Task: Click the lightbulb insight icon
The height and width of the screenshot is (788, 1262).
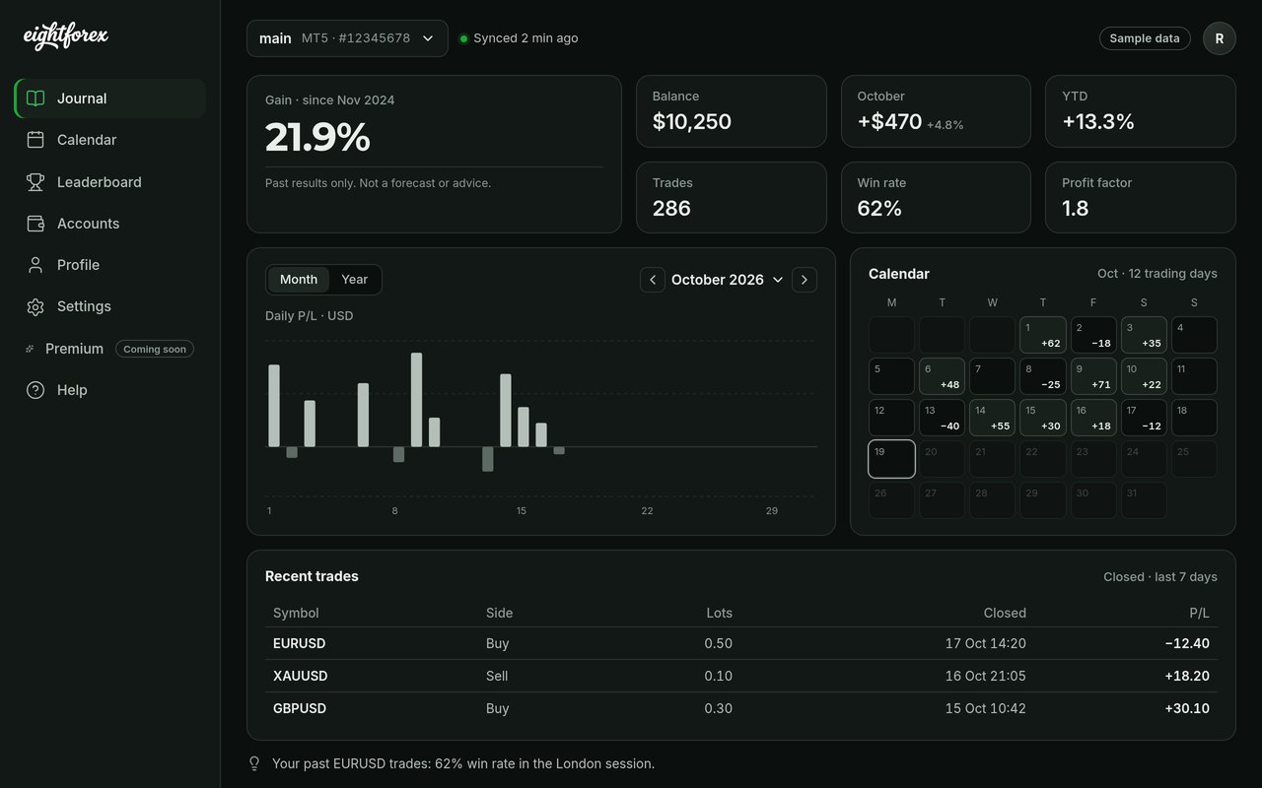Action: [254, 763]
